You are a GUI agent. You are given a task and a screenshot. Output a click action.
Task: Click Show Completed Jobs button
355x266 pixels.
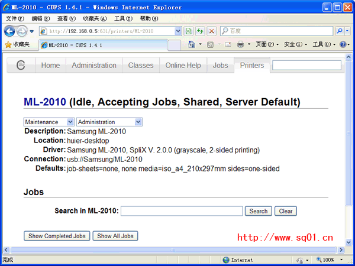tap(57, 236)
